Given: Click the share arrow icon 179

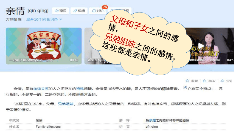Looking at the screenshot, I should pyautogui.click(x=222, y=81).
